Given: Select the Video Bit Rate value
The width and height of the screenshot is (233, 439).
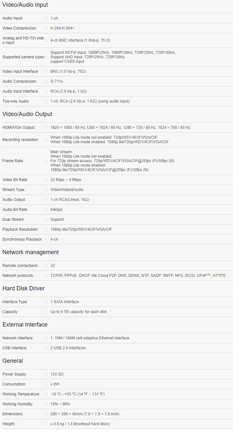Looking at the screenshot, I should coord(66,180).
